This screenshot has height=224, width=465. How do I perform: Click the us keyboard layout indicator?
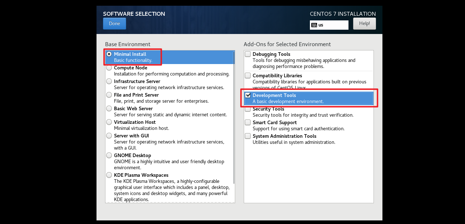329,25
